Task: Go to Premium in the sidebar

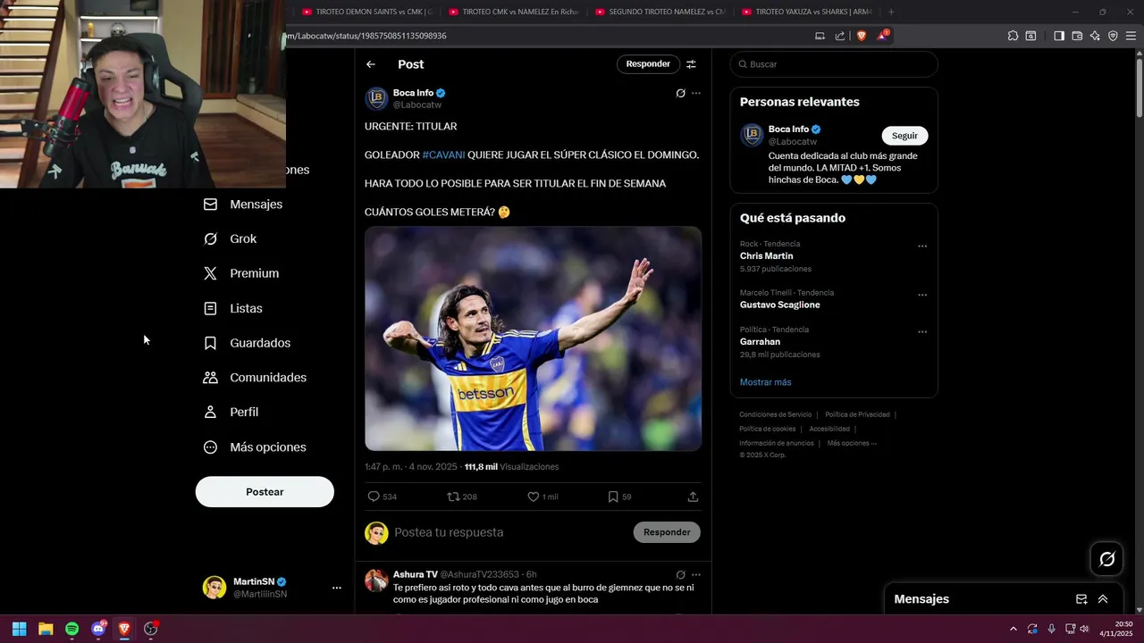Action: pos(241,273)
